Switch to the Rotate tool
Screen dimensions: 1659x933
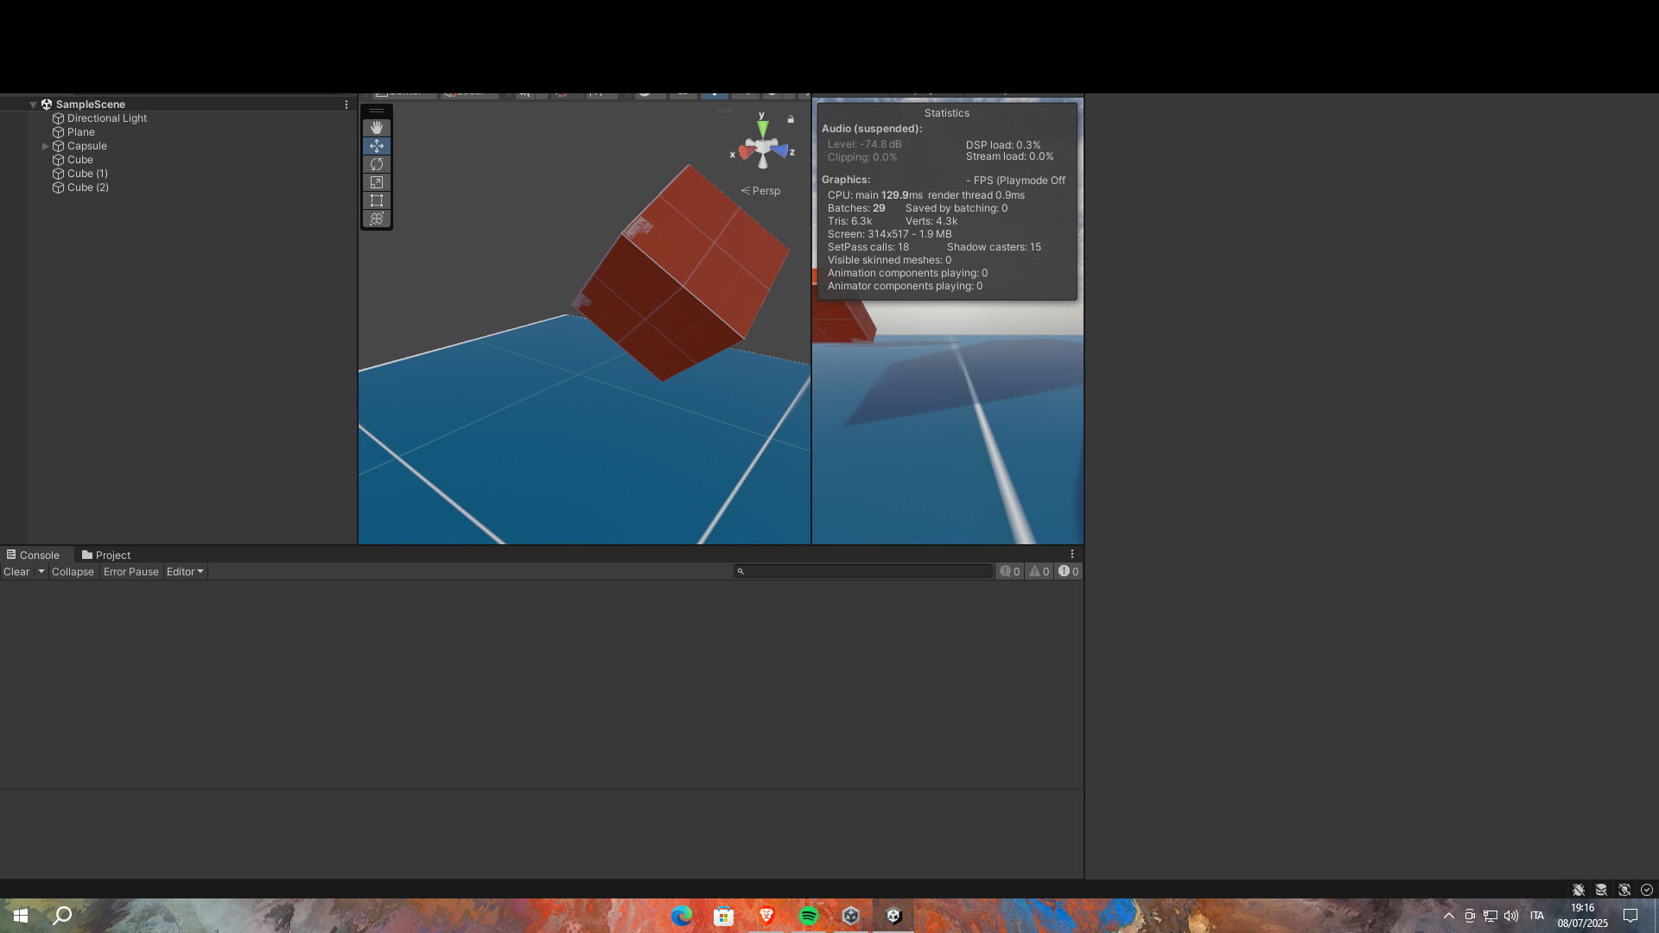[x=377, y=163]
